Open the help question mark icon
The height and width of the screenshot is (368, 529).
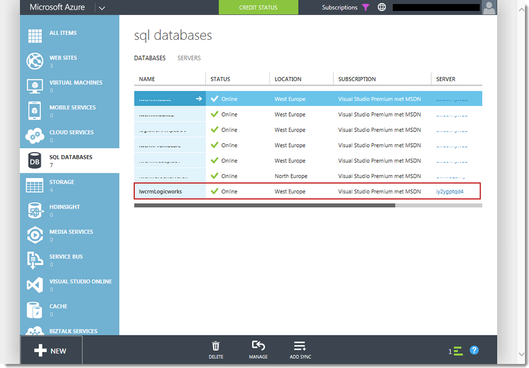[x=474, y=350]
